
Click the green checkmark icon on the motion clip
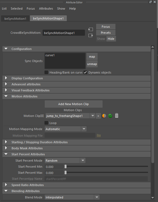pos(110,116)
